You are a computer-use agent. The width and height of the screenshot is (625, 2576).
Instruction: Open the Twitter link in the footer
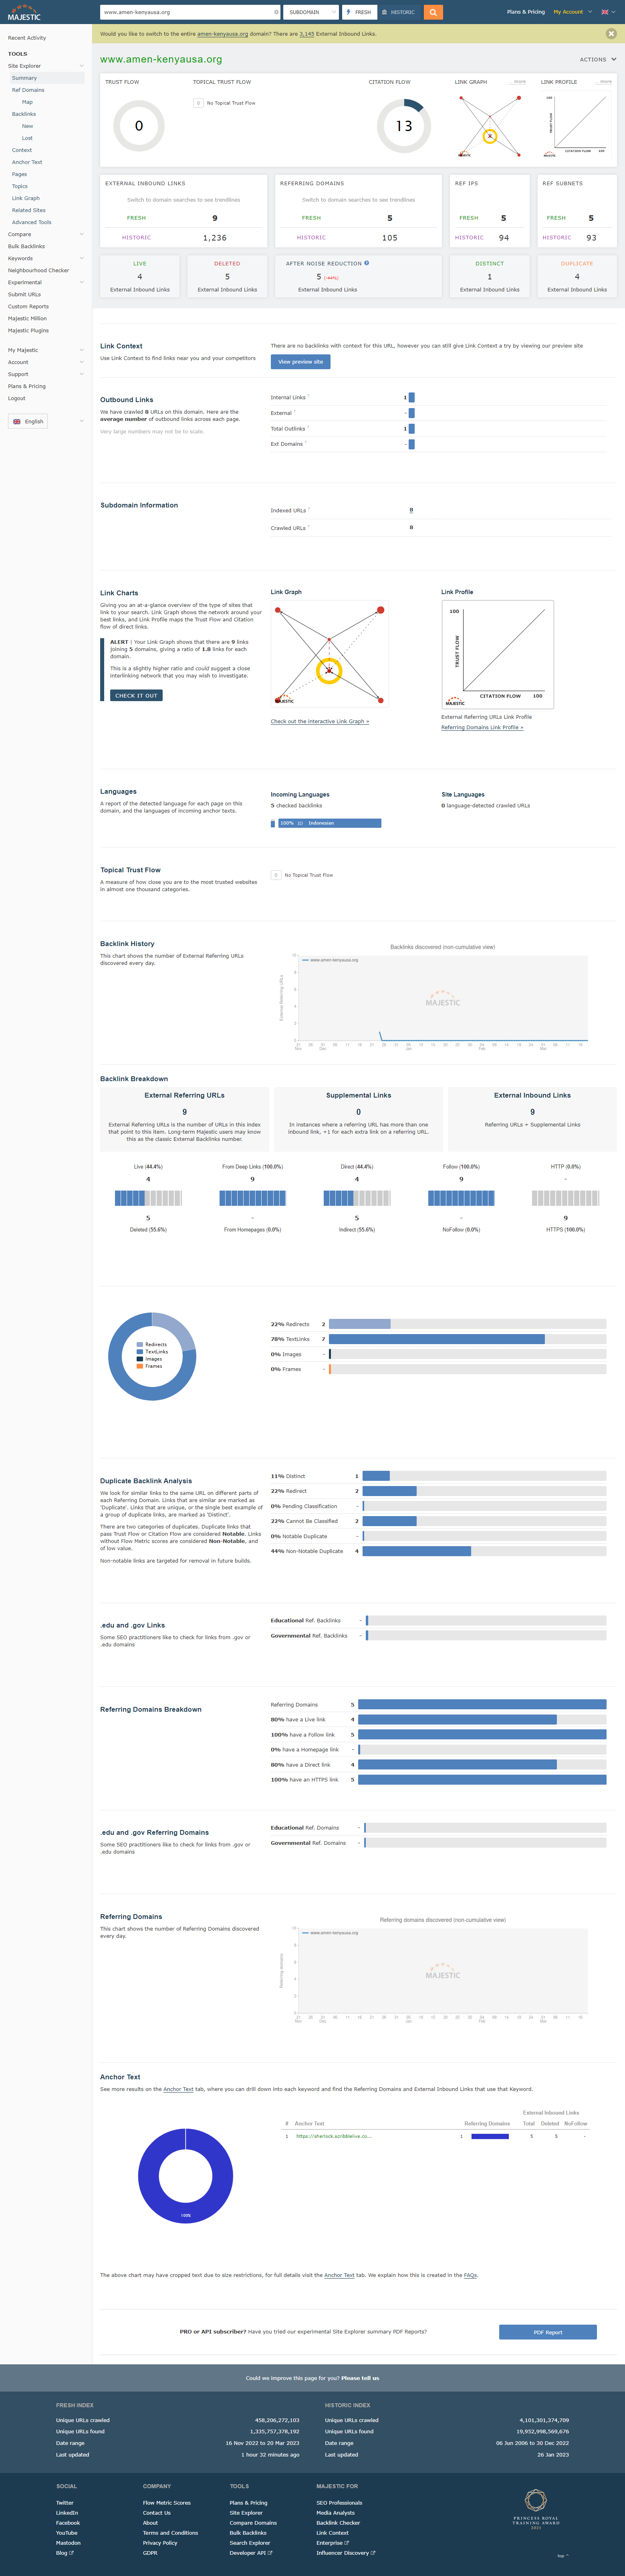[x=65, y=2503]
